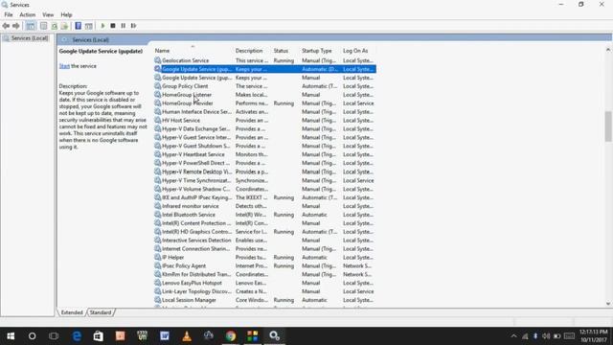Click the volume icon in system tray
The height and width of the screenshot is (345, 613).
546,336
